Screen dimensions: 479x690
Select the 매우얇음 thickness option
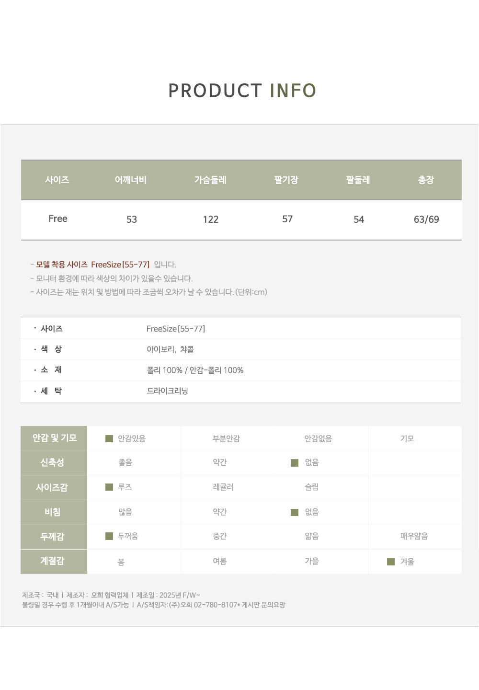pos(414,536)
